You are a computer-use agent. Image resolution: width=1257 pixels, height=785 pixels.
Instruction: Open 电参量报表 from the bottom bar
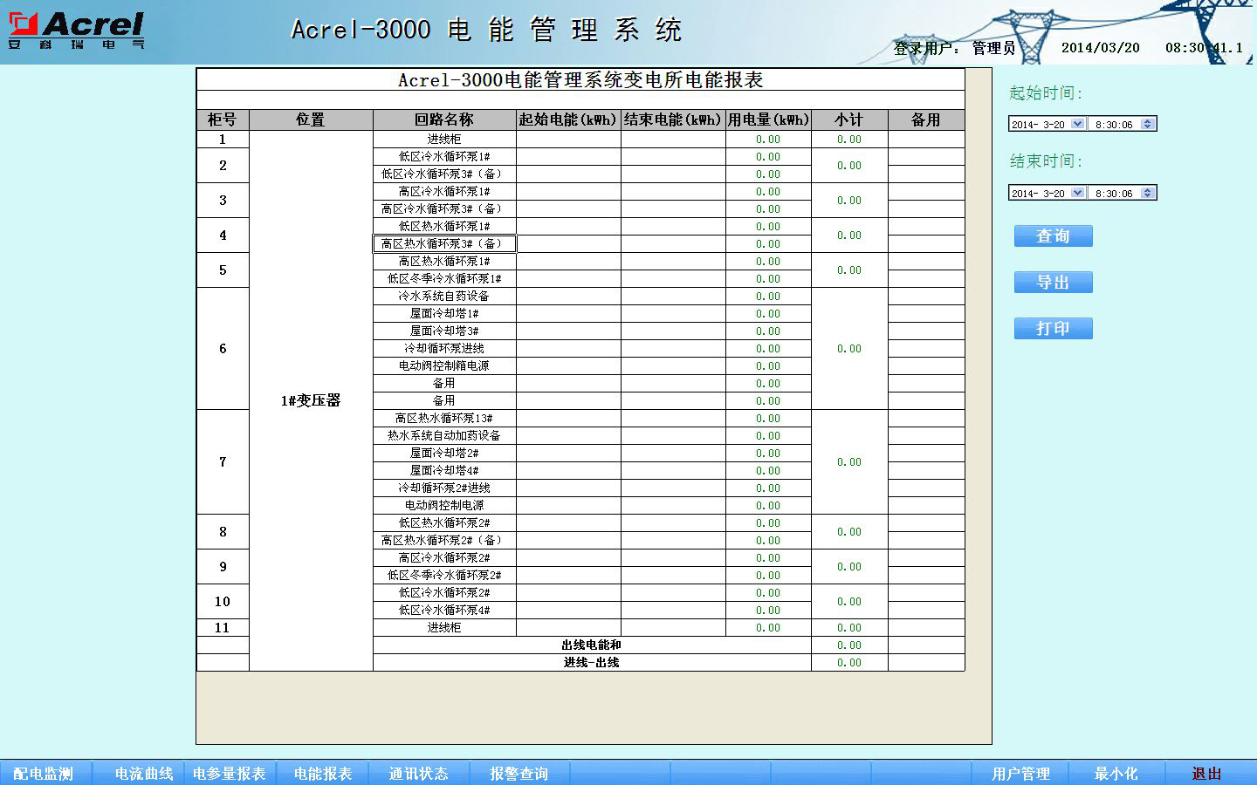pos(230,774)
